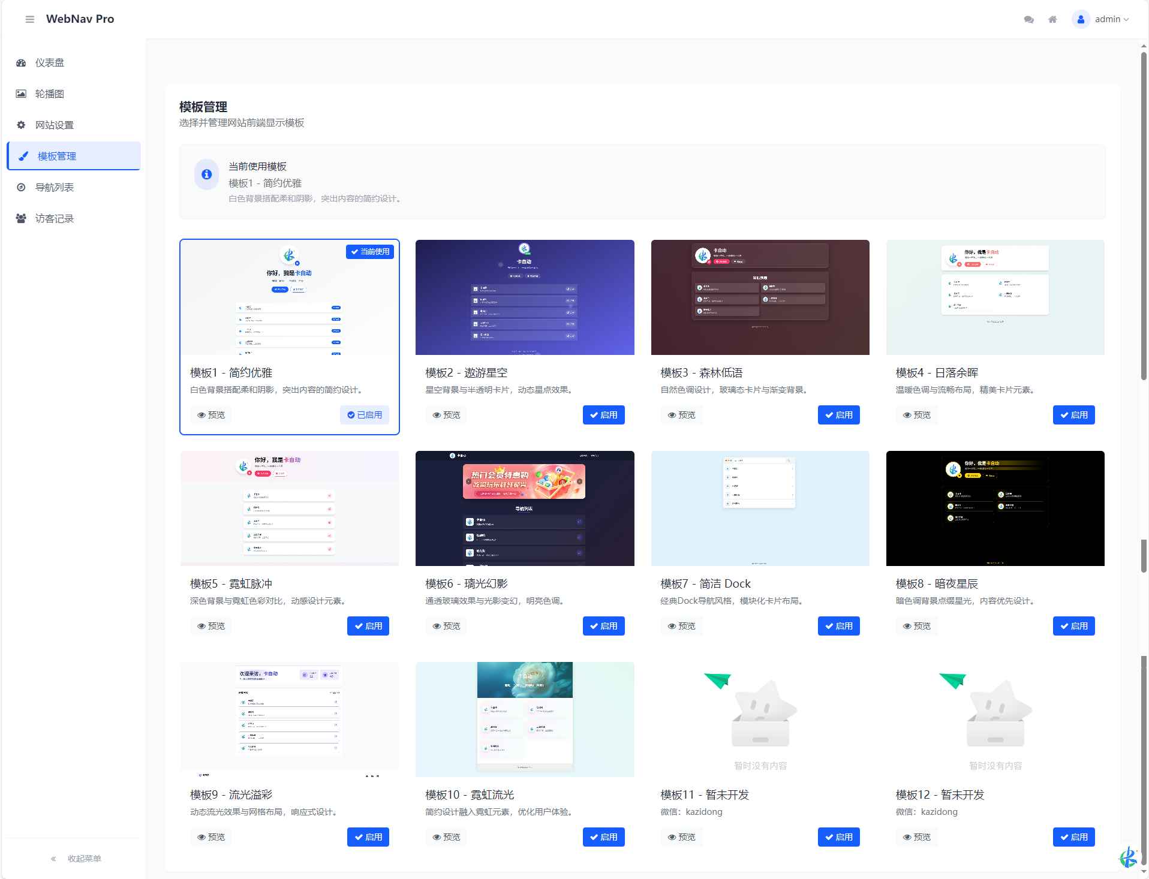Click the site settings (网站设置) gear icon
This screenshot has width=1149, height=879.
(x=22, y=125)
